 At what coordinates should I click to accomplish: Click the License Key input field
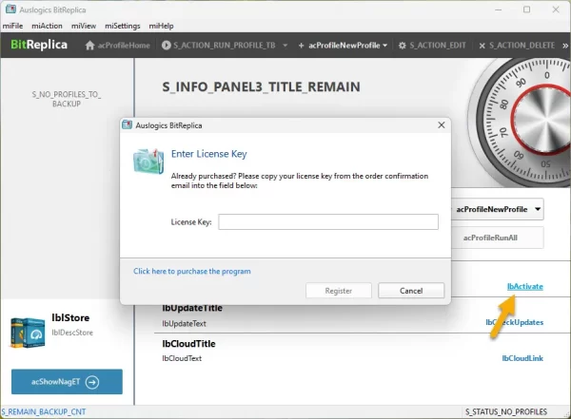point(328,222)
